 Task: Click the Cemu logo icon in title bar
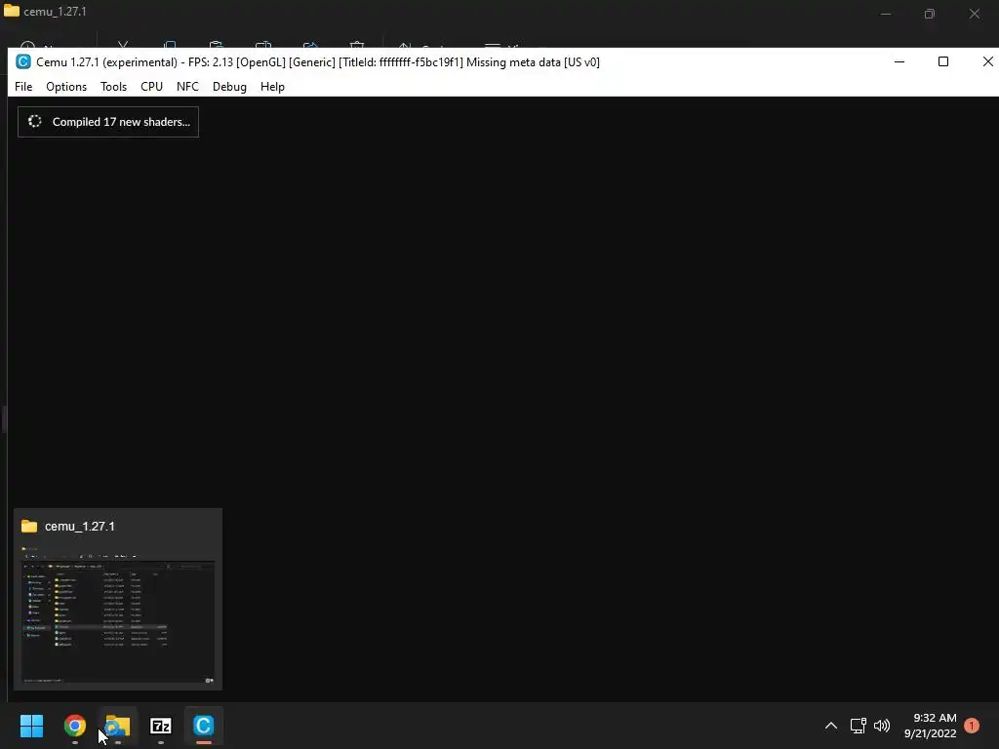[x=23, y=61]
